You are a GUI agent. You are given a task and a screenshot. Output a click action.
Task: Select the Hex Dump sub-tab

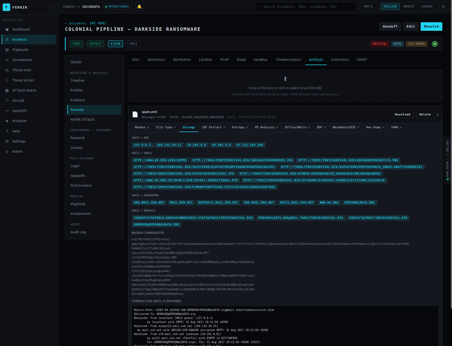[375, 127]
